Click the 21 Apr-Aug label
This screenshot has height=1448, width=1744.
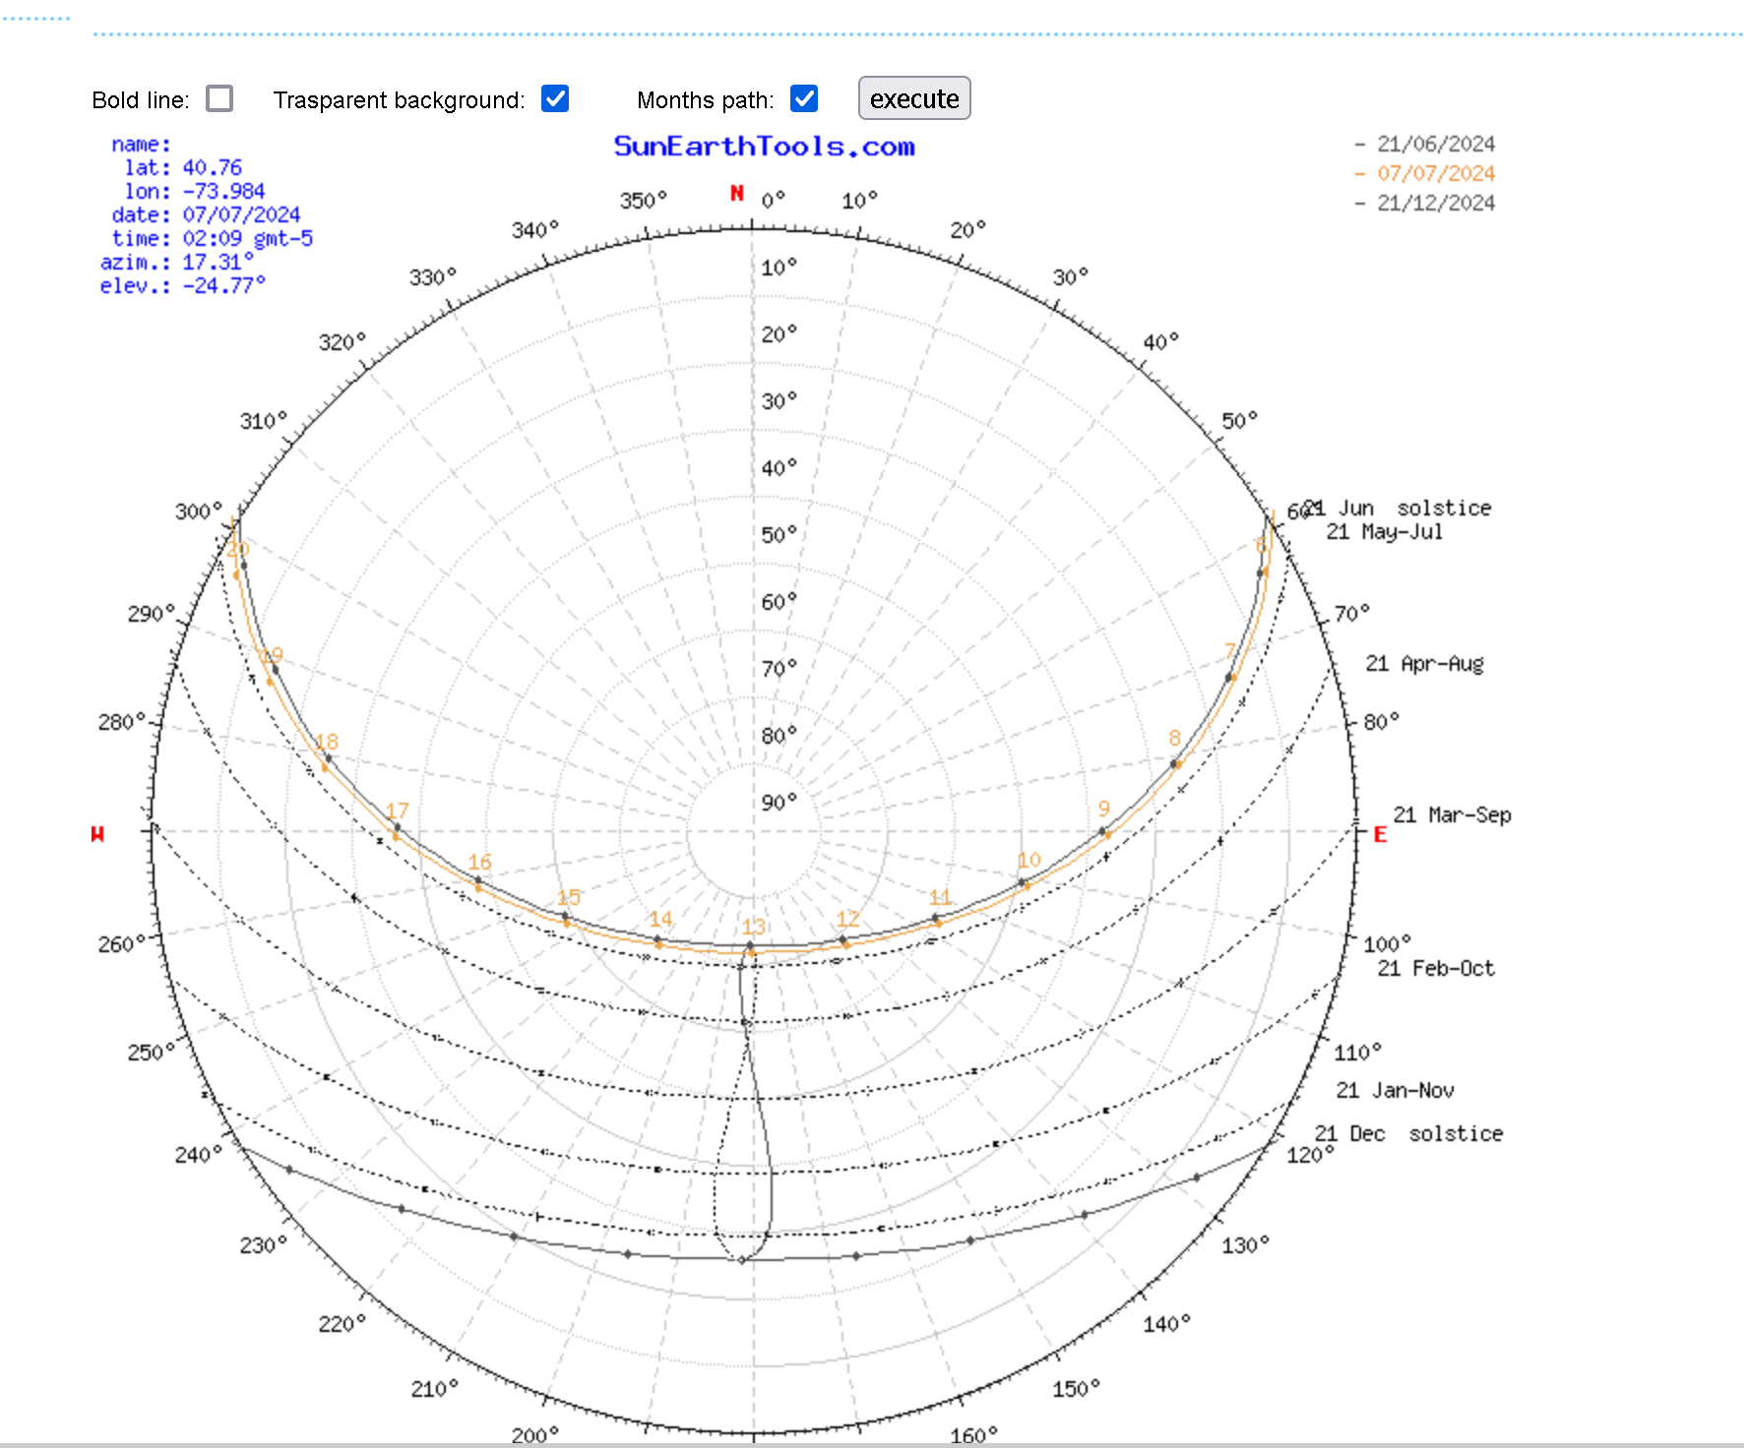point(1424,663)
